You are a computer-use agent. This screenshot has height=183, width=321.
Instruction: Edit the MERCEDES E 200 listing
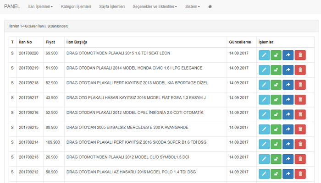[264, 129]
